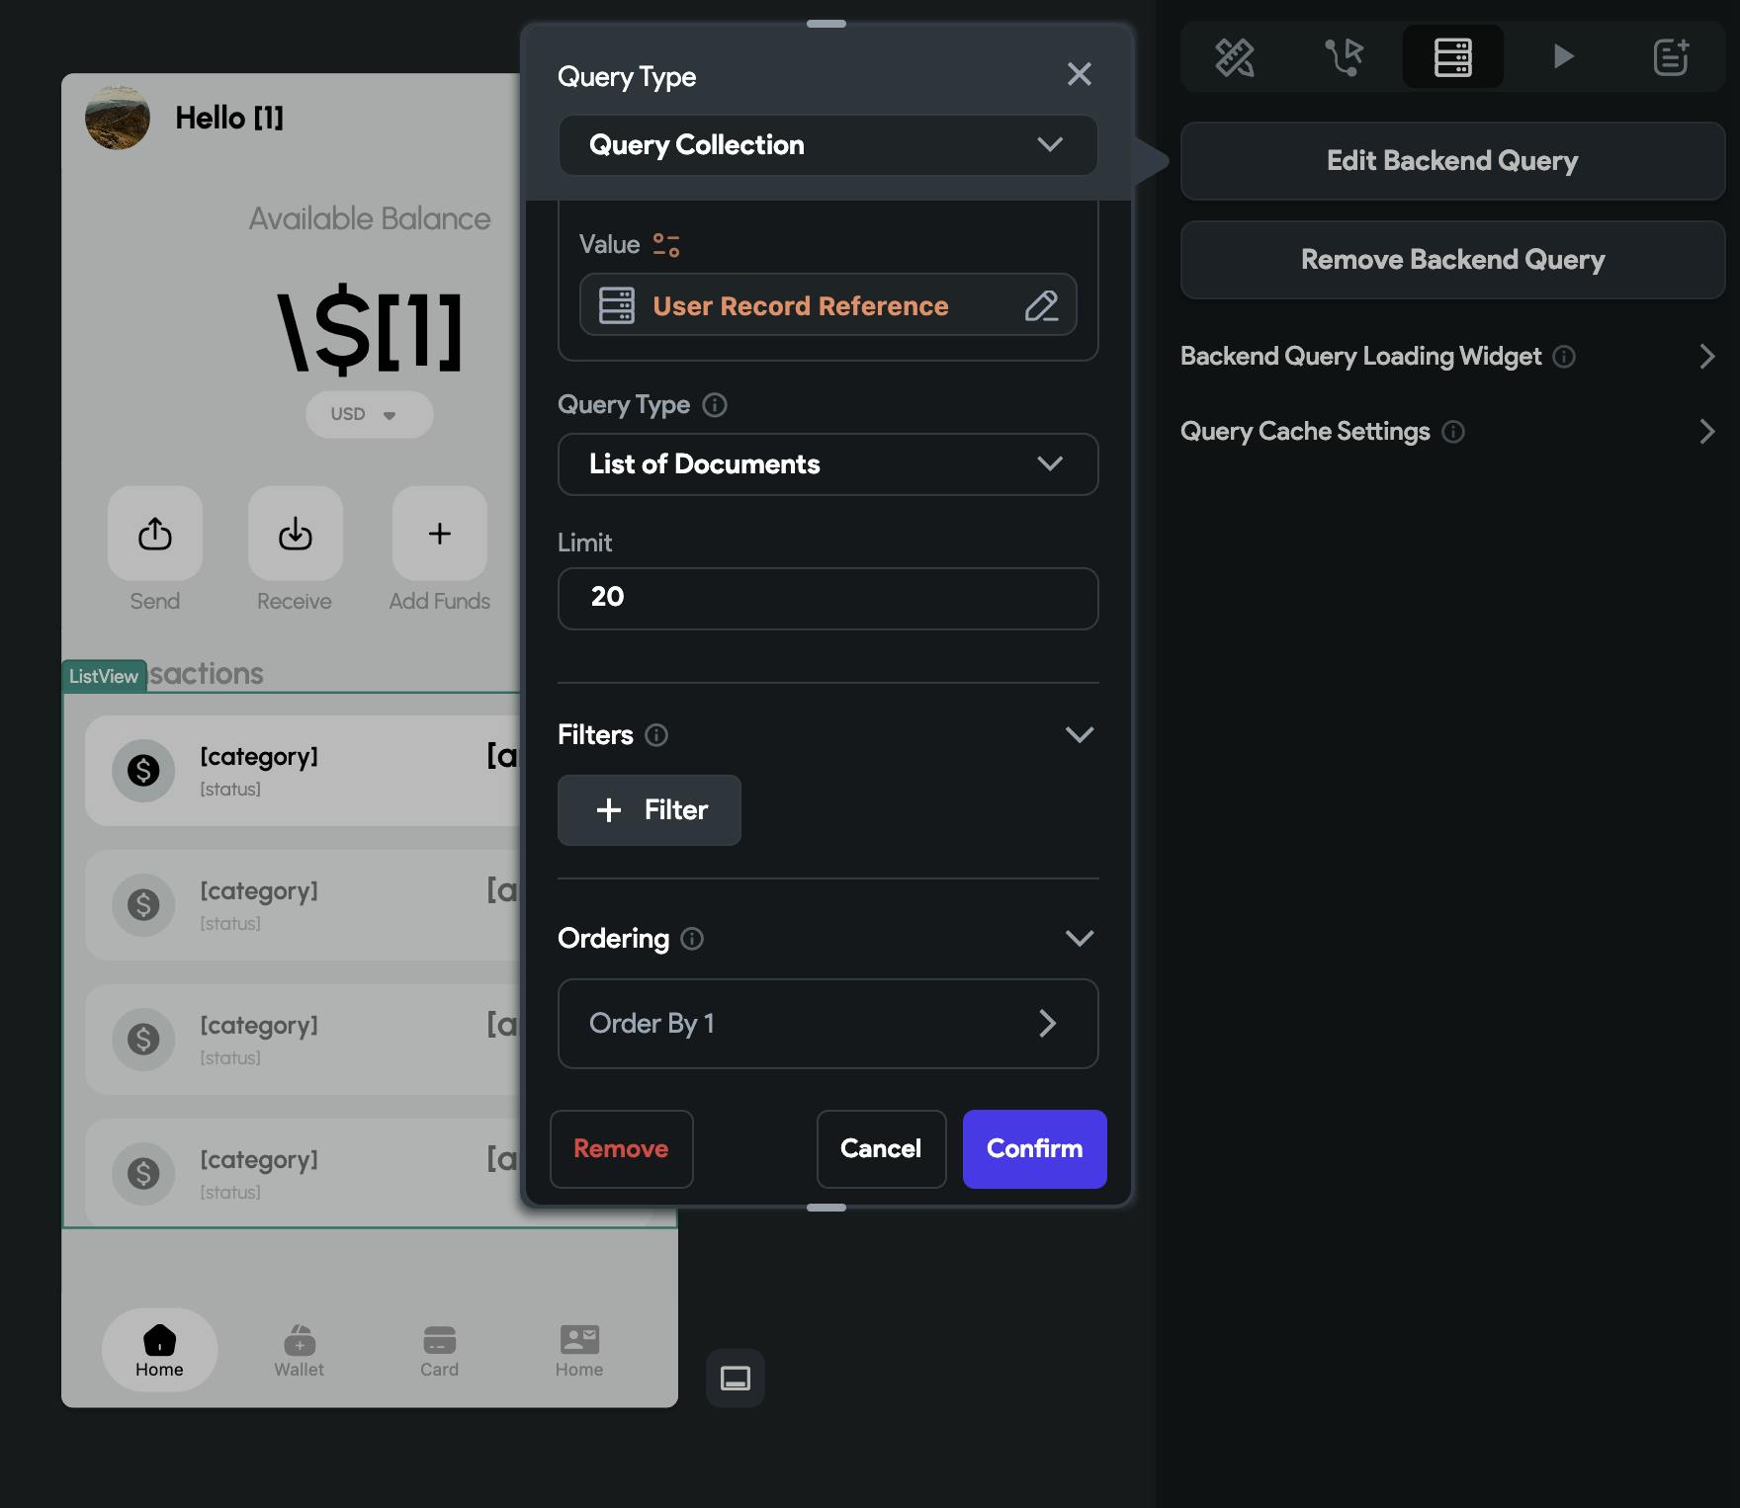Edit the User Record Reference value
The height and width of the screenshot is (1508, 1740).
click(1041, 305)
